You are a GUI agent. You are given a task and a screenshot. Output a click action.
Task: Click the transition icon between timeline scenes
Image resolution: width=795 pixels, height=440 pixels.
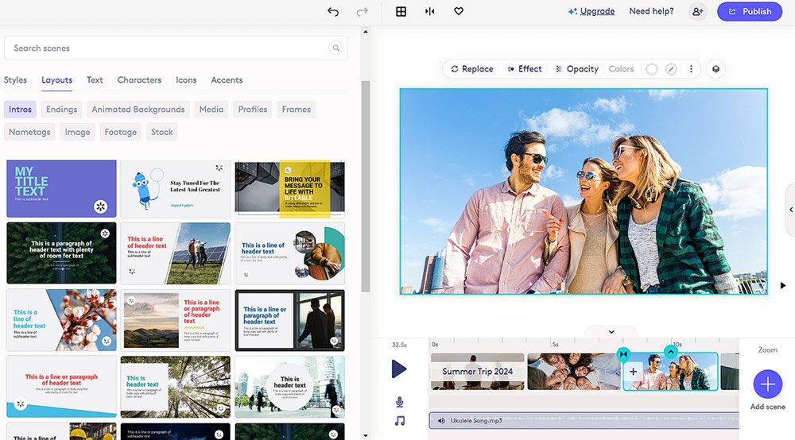(x=623, y=354)
